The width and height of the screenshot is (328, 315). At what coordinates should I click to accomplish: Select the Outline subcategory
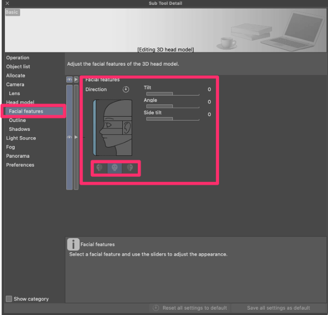pyautogui.click(x=17, y=120)
